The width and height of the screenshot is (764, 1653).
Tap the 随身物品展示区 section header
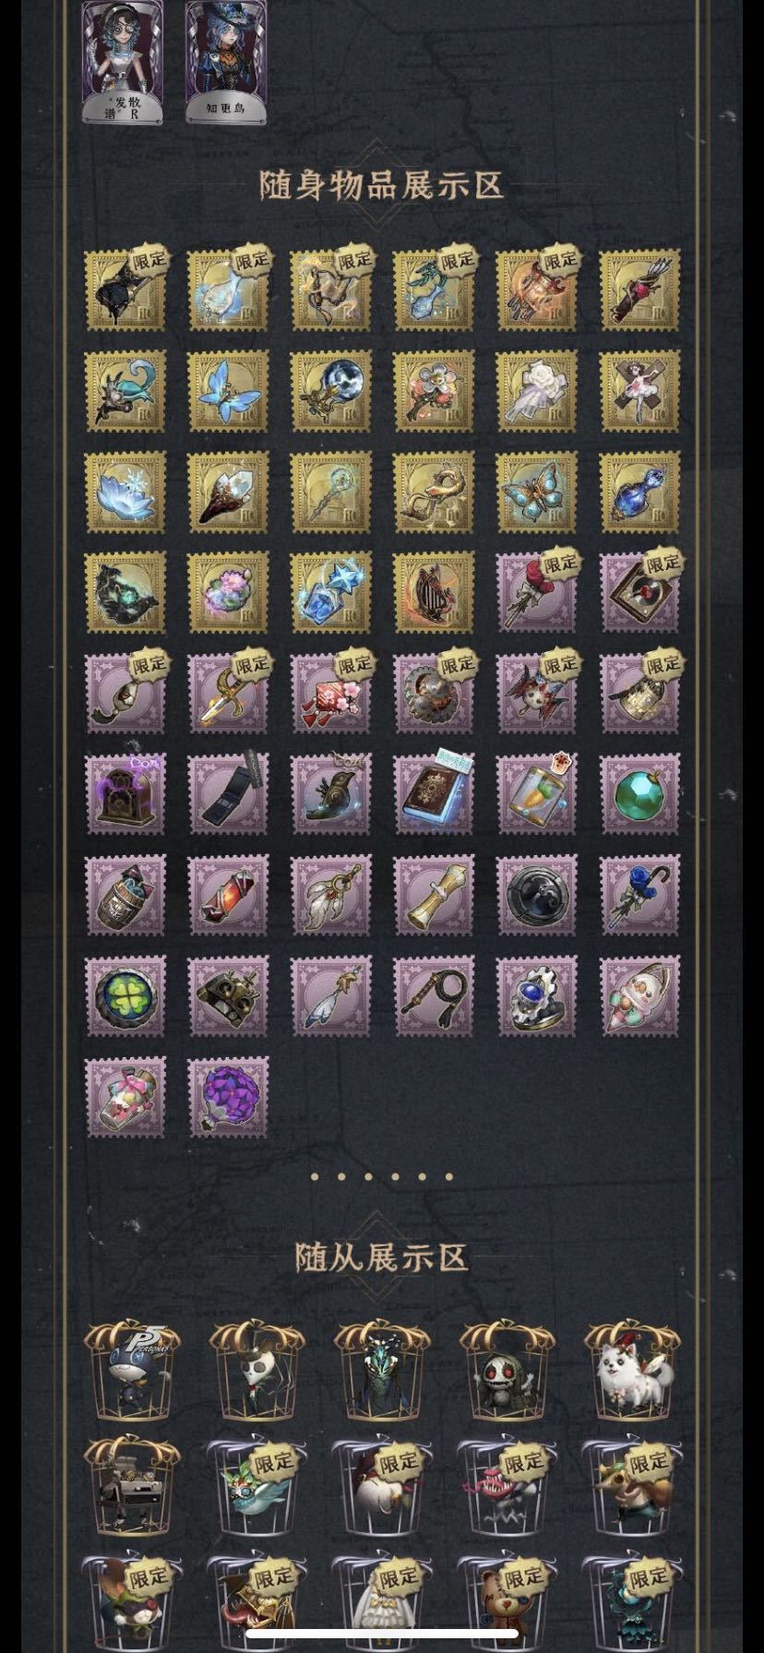click(382, 185)
